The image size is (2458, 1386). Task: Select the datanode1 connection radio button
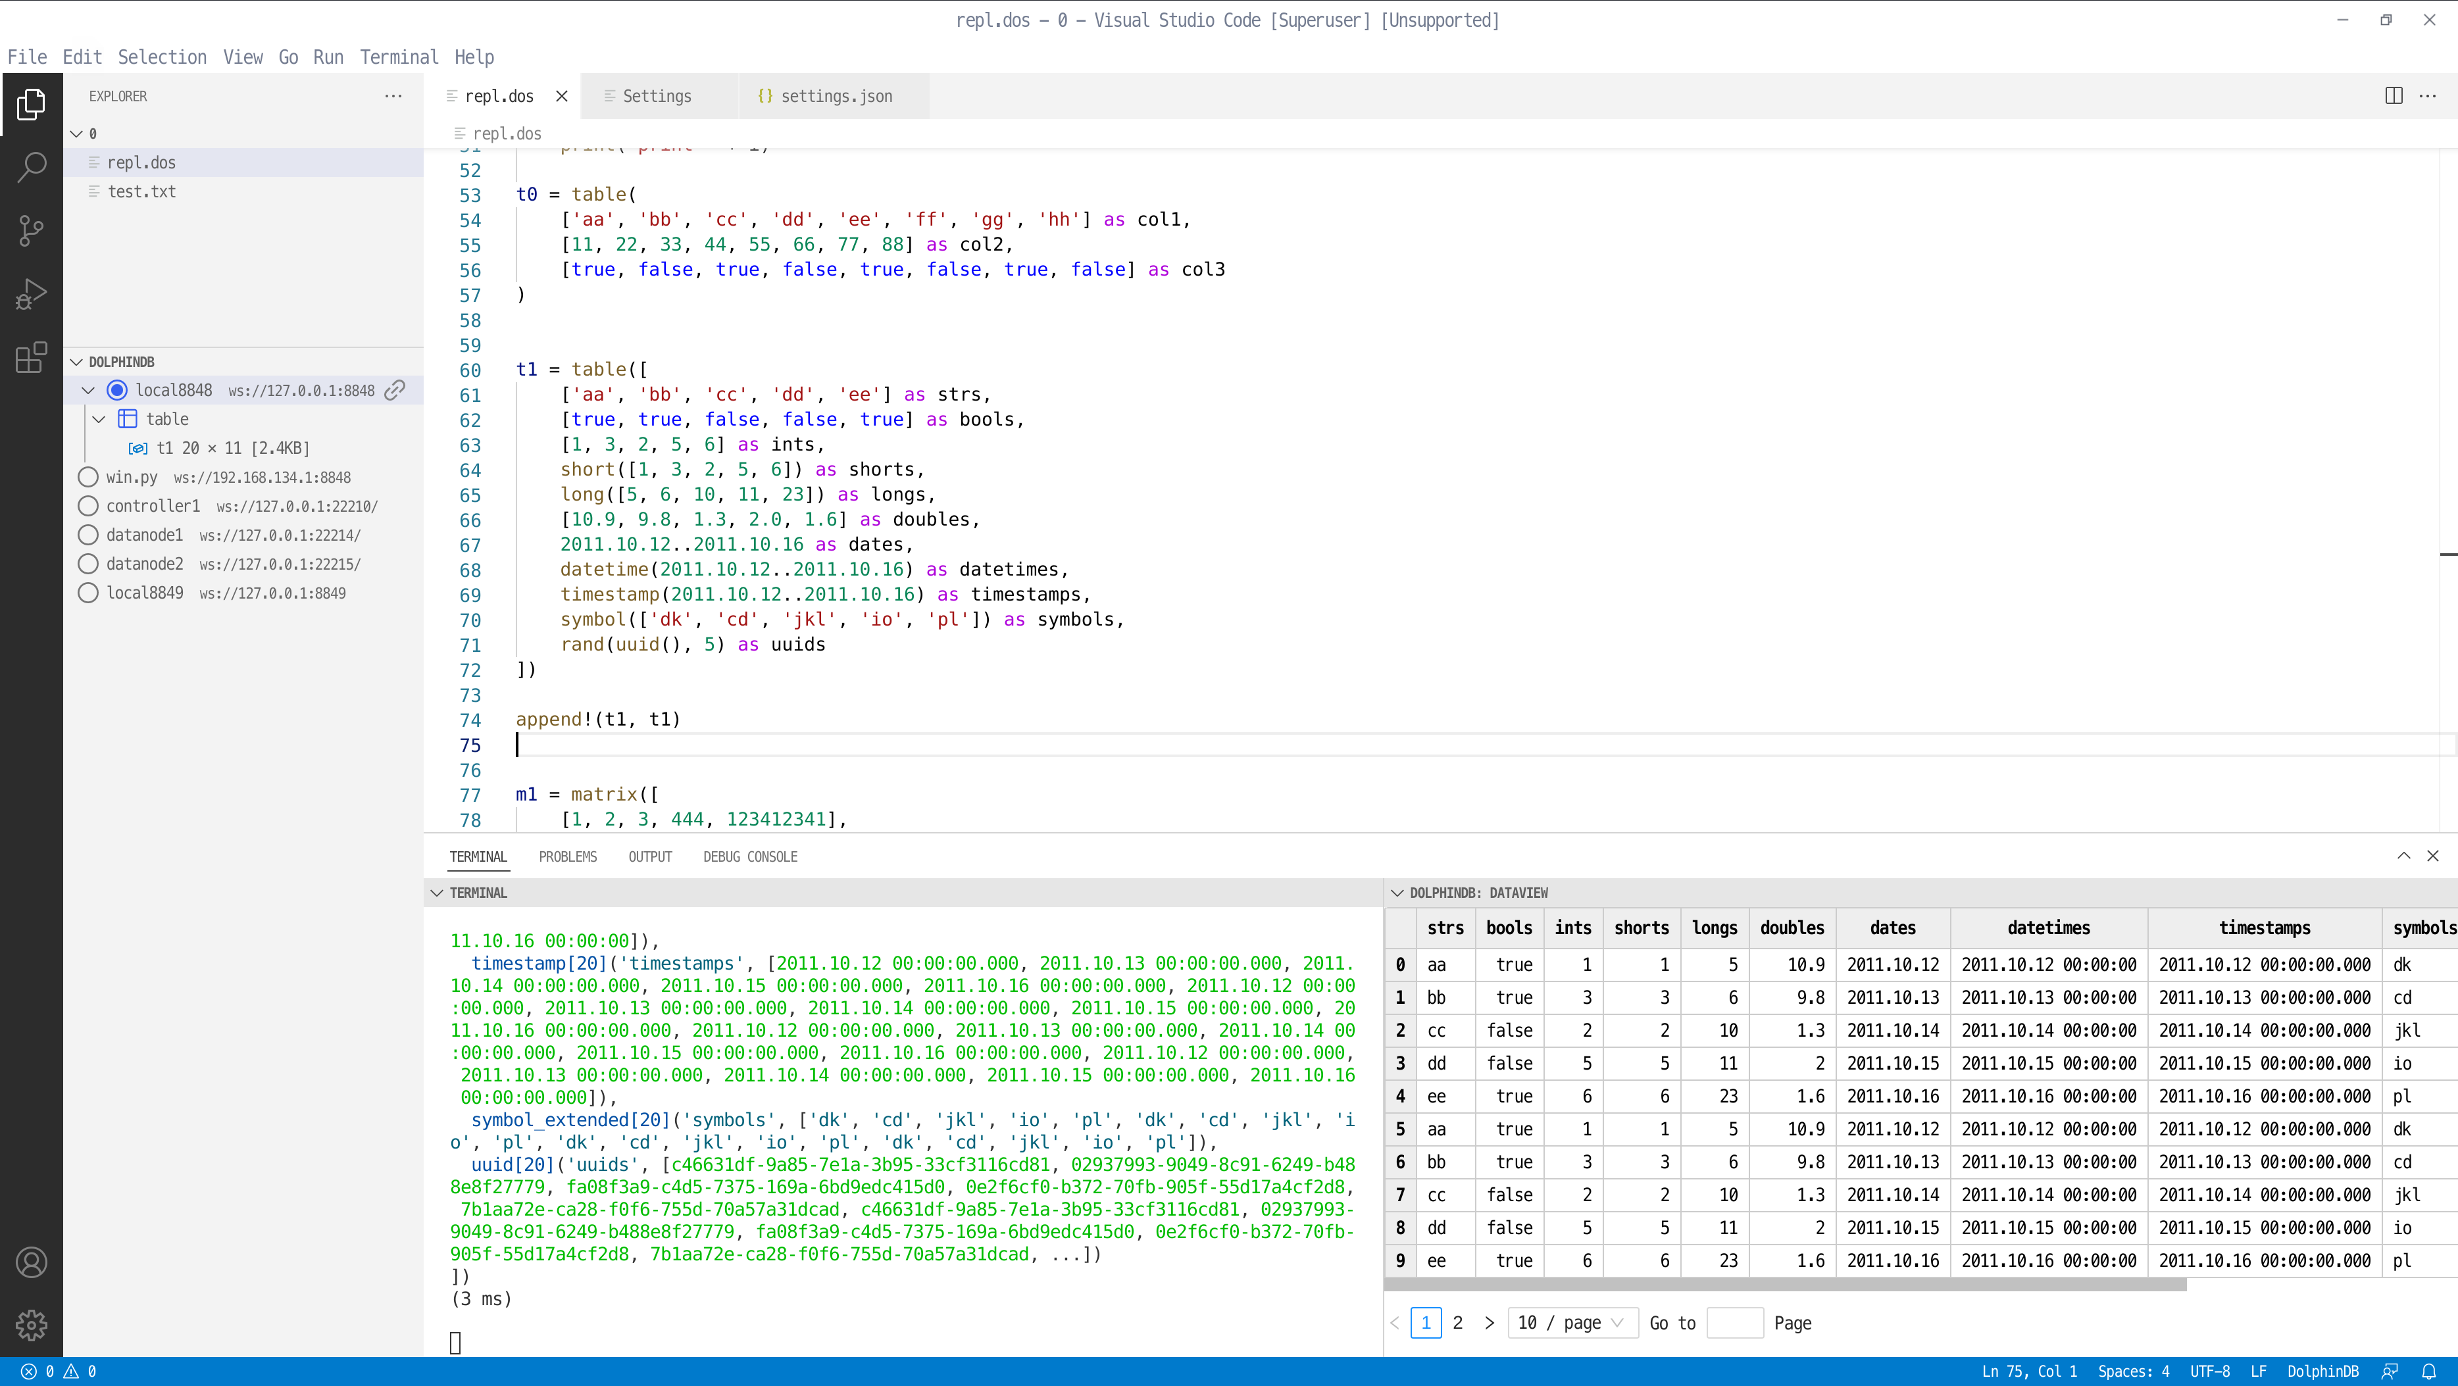[88, 535]
